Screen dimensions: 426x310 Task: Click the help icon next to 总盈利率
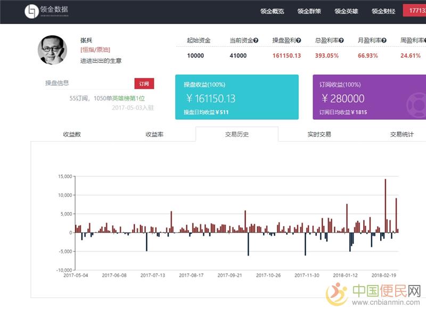341,40
